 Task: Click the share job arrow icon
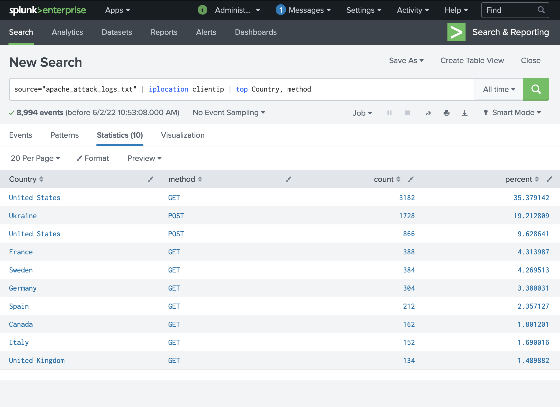coord(428,113)
